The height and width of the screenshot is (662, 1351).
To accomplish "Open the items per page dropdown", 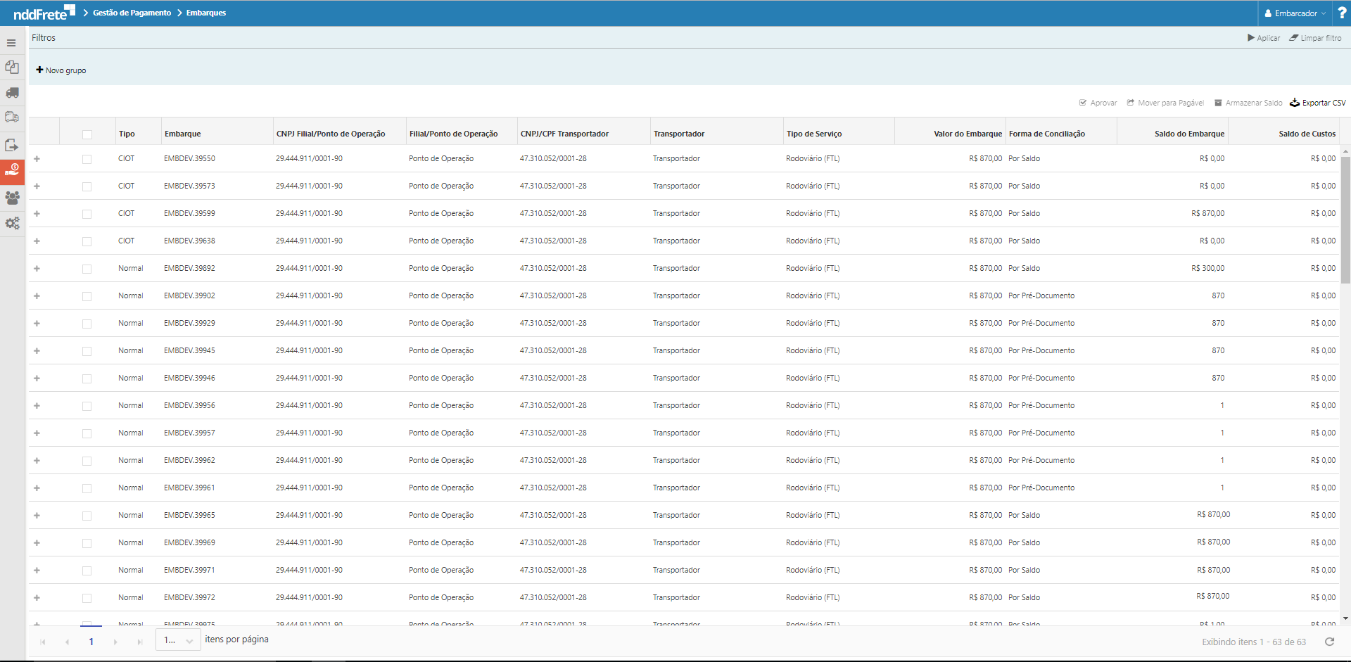I will (x=178, y=641).
